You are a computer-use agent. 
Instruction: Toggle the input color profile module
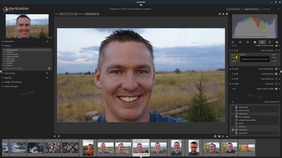tap(276, 89)
